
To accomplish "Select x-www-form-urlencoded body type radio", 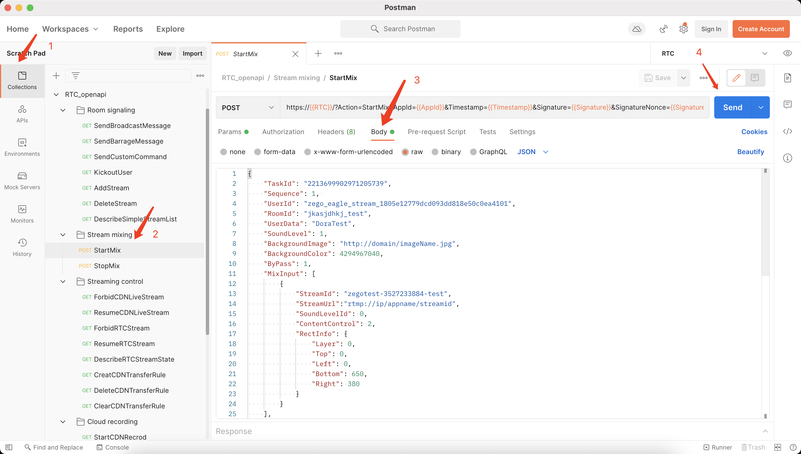I will tap(308, 152).
